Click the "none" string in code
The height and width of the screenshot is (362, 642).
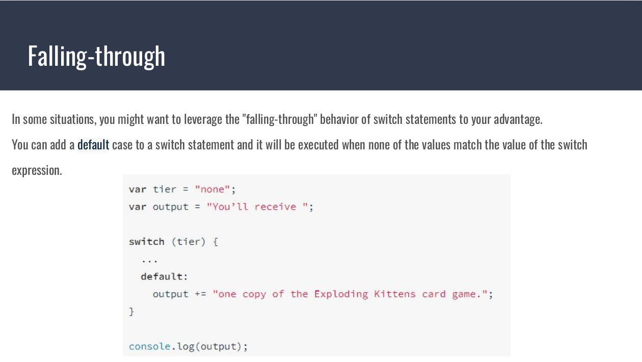click(x=212, y=189)
